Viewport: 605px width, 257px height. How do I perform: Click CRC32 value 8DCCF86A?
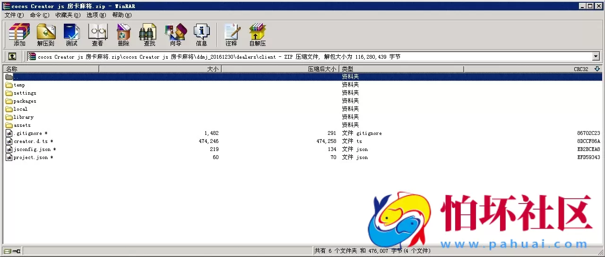(588, 142)
